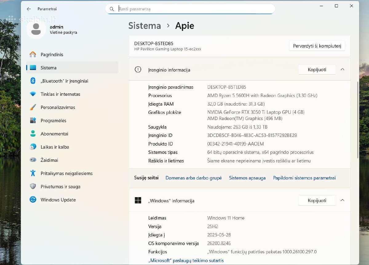
Task: Click the Windows logo beside „Windows“ informacija
Action: [138, 201]
